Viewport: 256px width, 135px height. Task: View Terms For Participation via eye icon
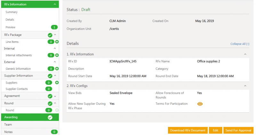[200, 104]
